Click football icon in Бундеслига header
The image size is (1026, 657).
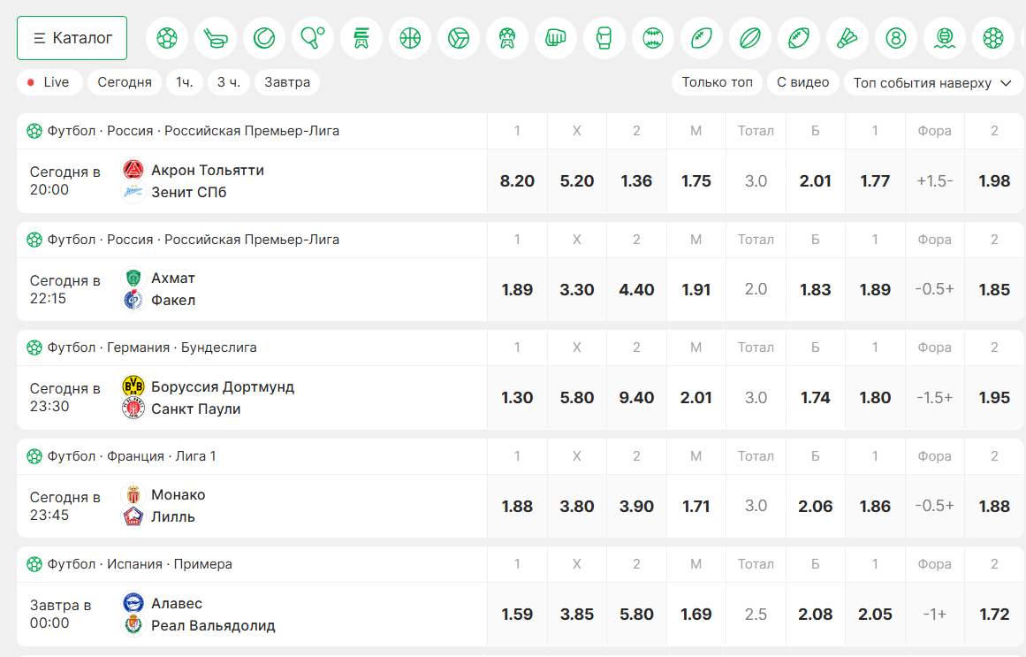34,348
